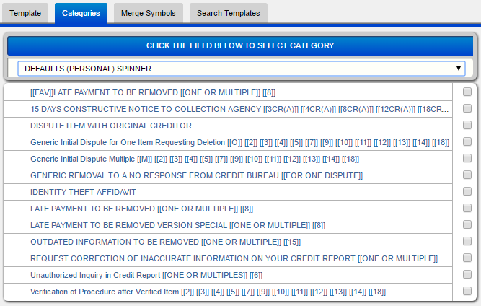Screen dimensions: 481x306
Task: Check the Outdated Information To Be Removed box
Action: tap(467, 242)
